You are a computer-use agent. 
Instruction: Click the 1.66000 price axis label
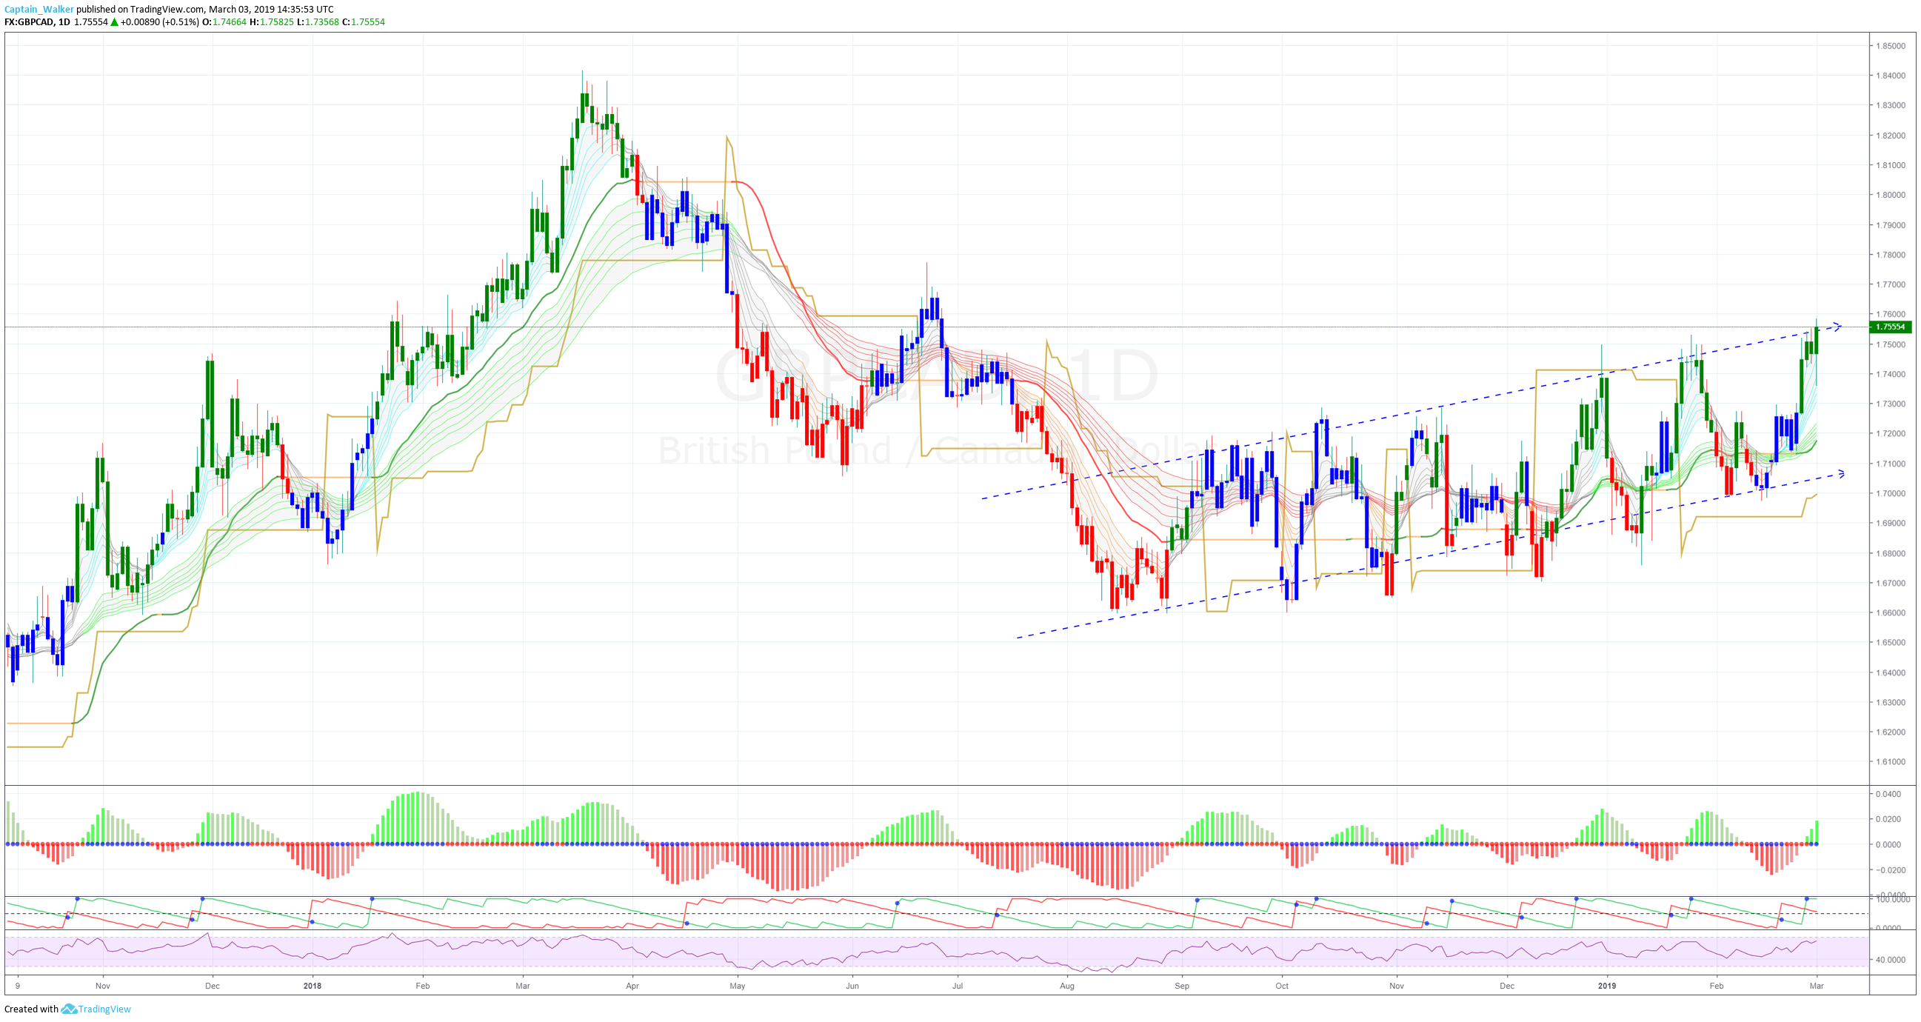(x=1891, y=613)
